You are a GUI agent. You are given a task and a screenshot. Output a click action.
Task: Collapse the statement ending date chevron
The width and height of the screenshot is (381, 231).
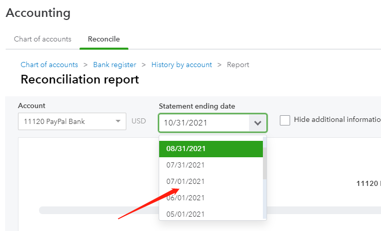(258, 123)
